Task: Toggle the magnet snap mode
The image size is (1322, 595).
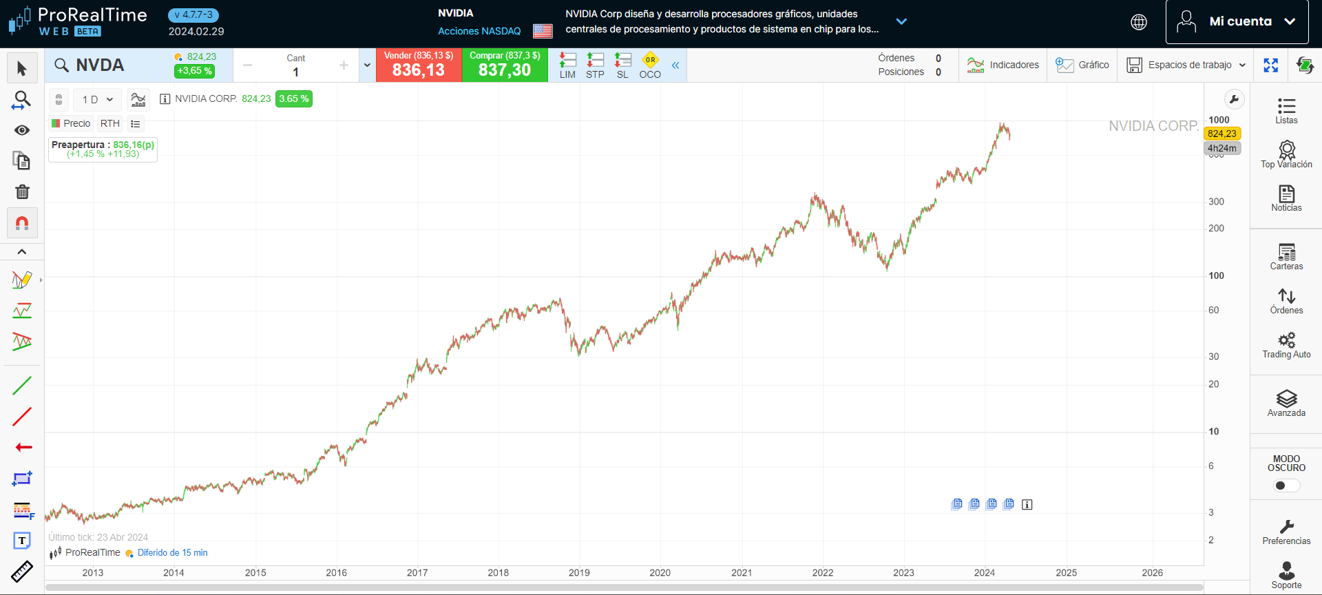Action: pyautogui.click(x=22, y=222)
